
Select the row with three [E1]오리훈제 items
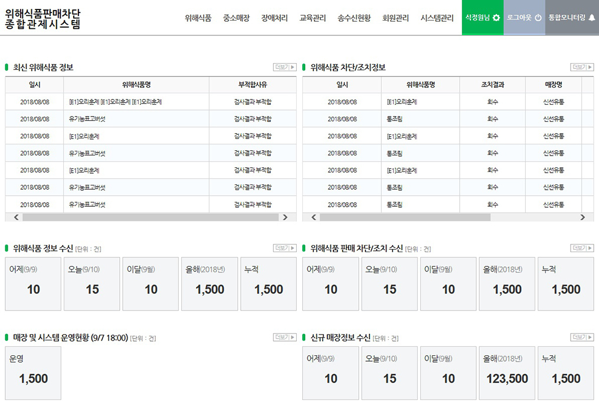click(150, 102)
